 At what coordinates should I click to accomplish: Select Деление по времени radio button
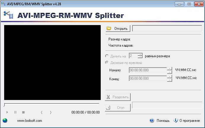(x=107, y=63)
